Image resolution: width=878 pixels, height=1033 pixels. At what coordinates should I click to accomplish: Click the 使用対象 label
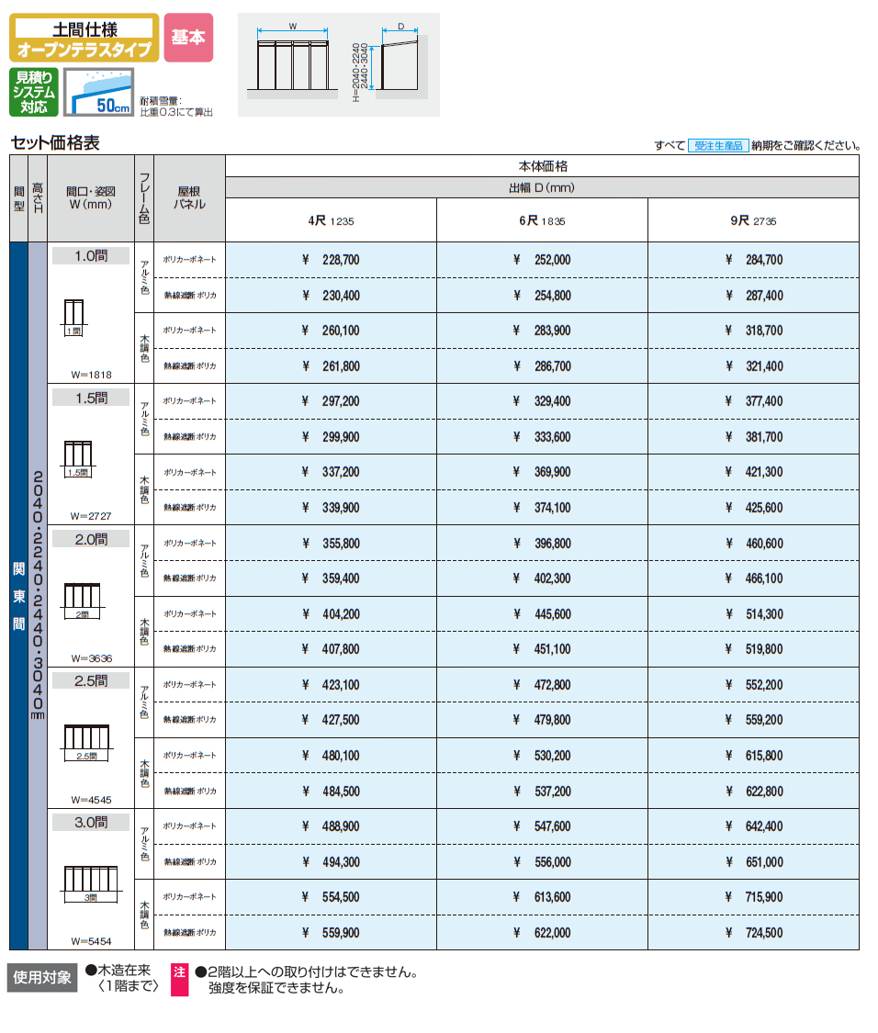(43, 977)
